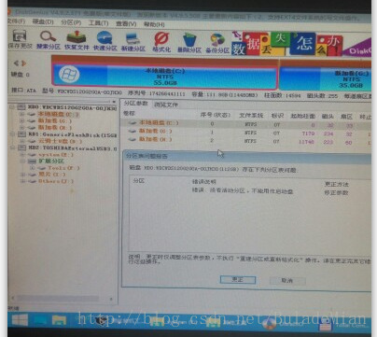The image size is (377, 337).
Task: Select 扩展分区 in the disk tree
Action: click(51, 161)
